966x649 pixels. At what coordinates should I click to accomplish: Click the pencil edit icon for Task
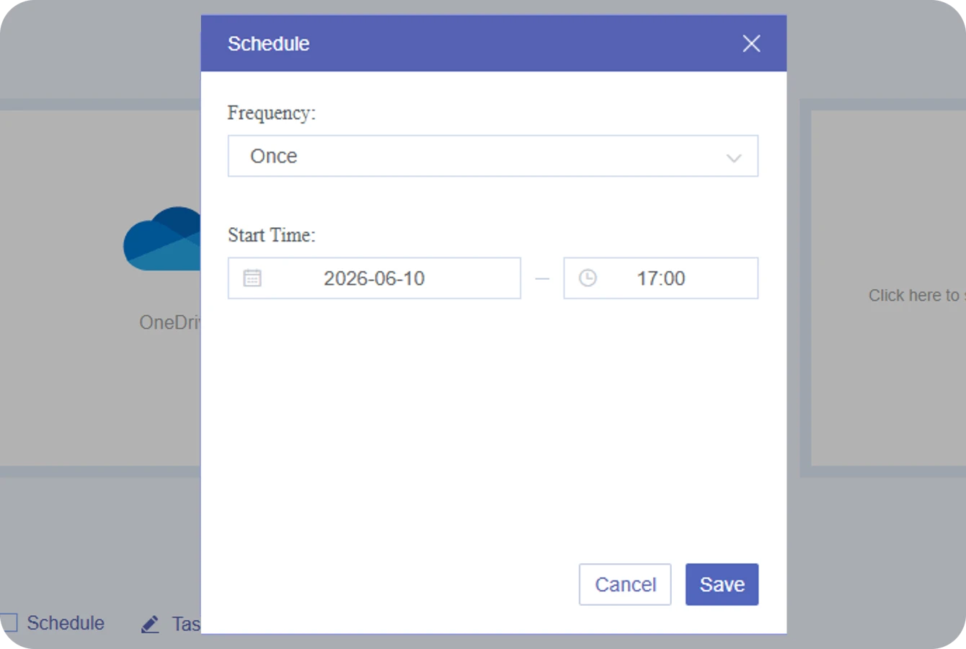(150, 624)
